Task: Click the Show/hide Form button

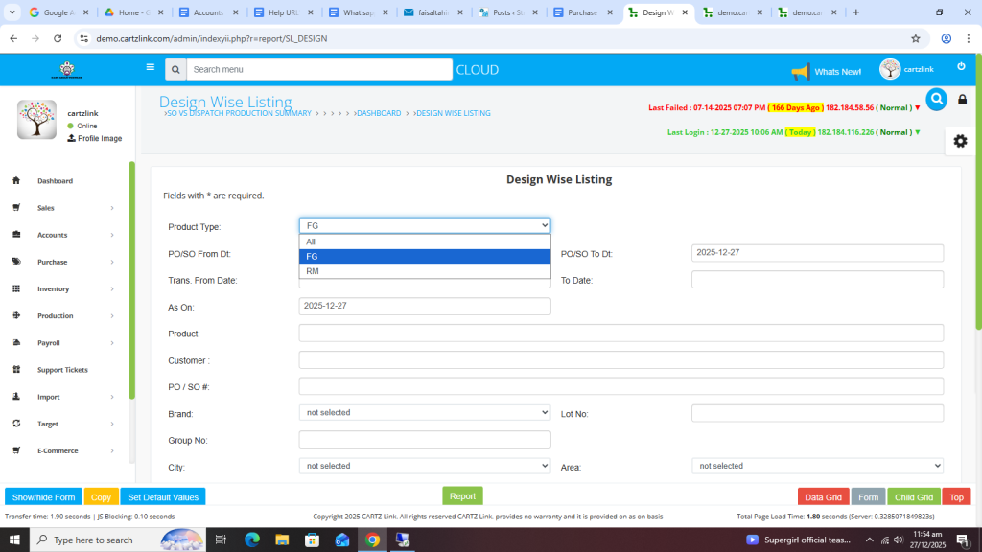Action: point(43,497)
